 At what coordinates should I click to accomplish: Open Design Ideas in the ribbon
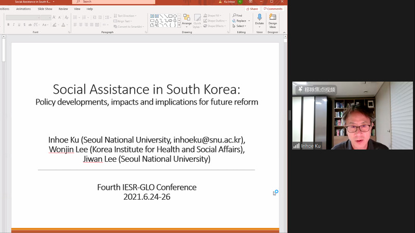[273, 19]
